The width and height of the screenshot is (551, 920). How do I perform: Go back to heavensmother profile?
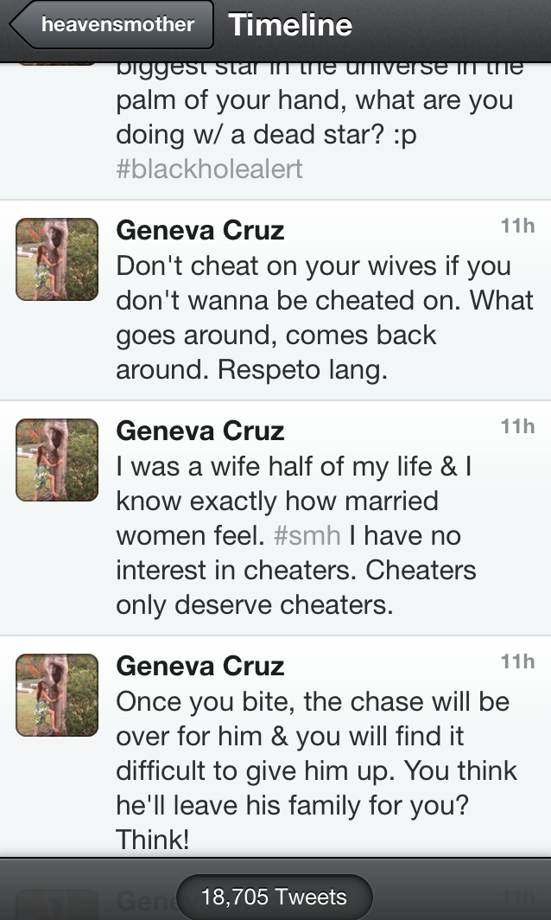112,25
